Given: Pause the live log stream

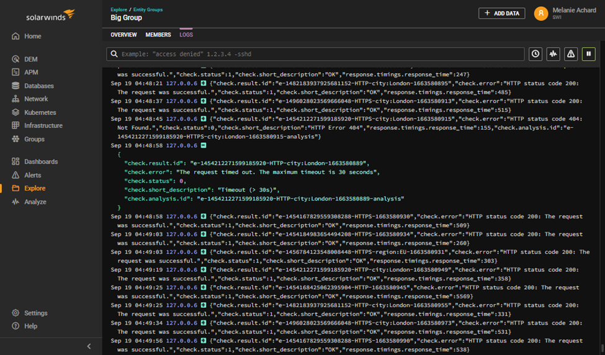Looking at the screenshot, I should coord(588,54).
